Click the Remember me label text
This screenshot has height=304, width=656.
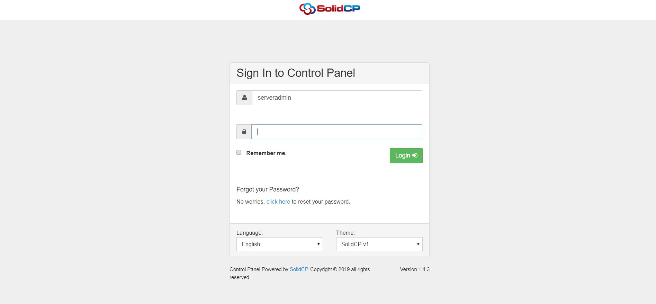266,153
